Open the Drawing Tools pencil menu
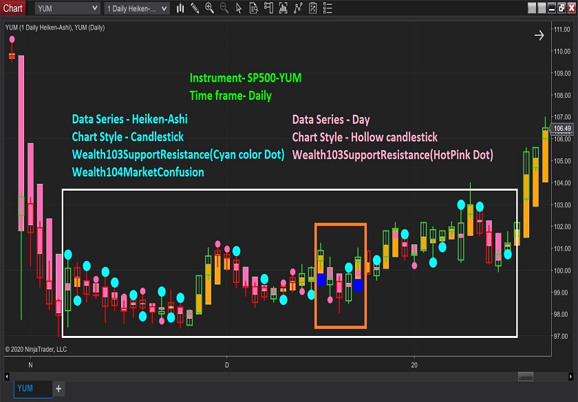Screen dimensions: 578x402 [195, 8]
